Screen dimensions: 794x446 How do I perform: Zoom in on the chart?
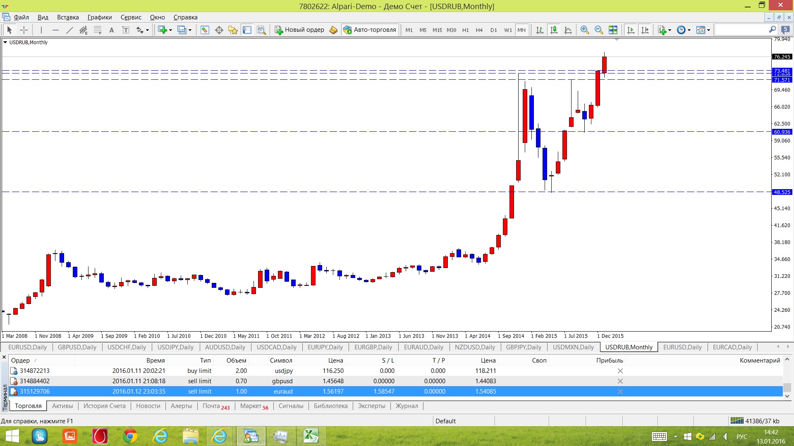tap(584, 30)
